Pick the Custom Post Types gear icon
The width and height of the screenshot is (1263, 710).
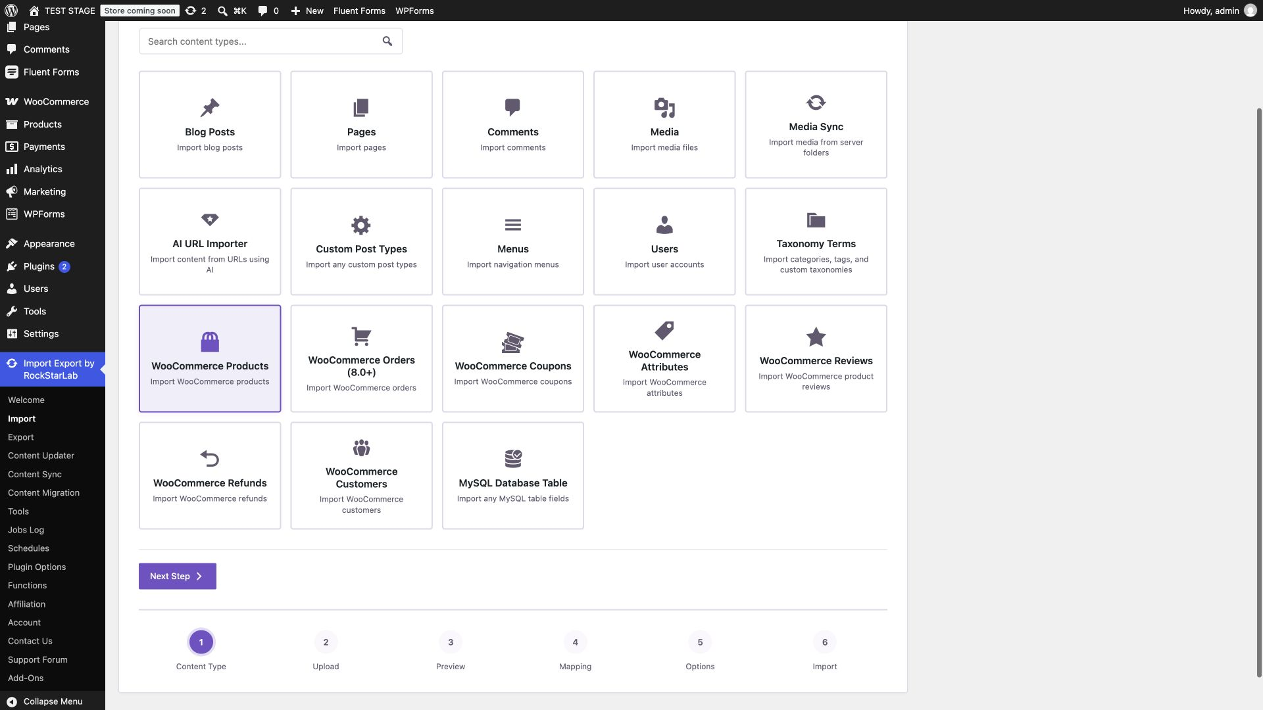point(361,225)
